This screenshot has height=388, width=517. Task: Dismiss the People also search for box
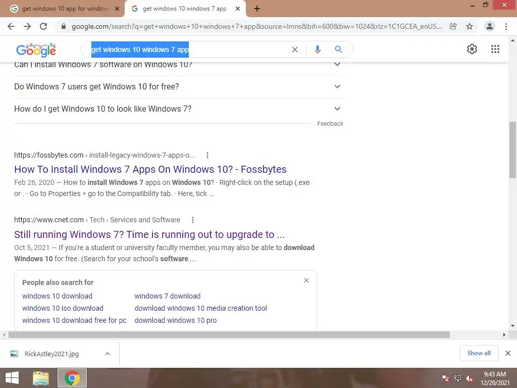click(x=306, y=280)
